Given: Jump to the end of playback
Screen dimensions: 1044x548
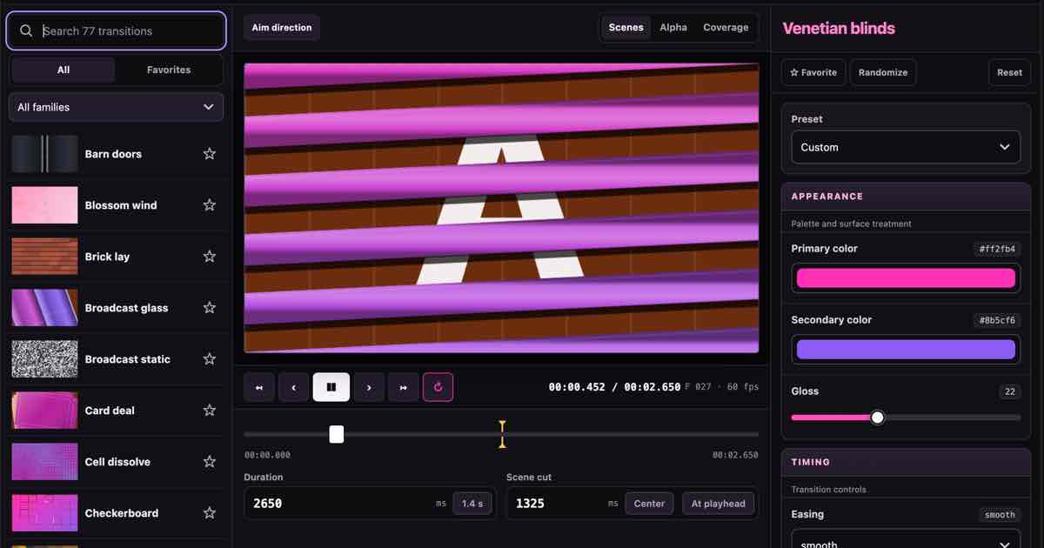Looking at the screenshot, I should tap(404, 387).
